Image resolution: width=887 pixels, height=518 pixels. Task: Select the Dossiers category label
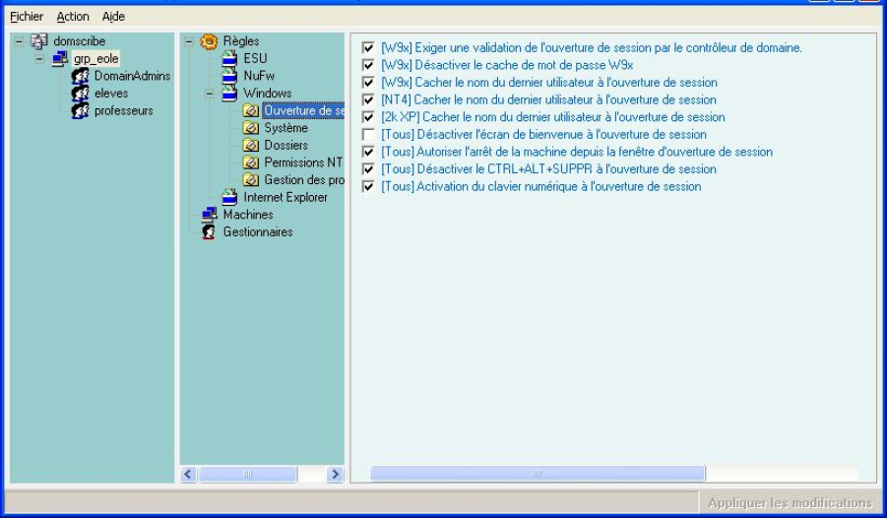(x=286, y=146)
